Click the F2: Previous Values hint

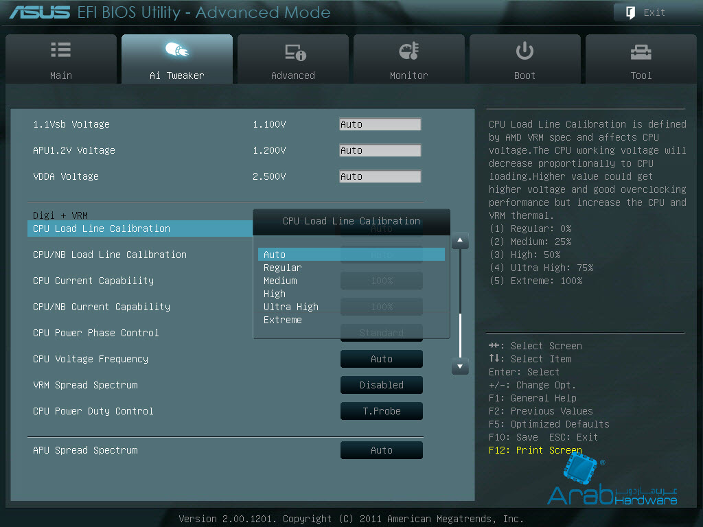point(541,411)
